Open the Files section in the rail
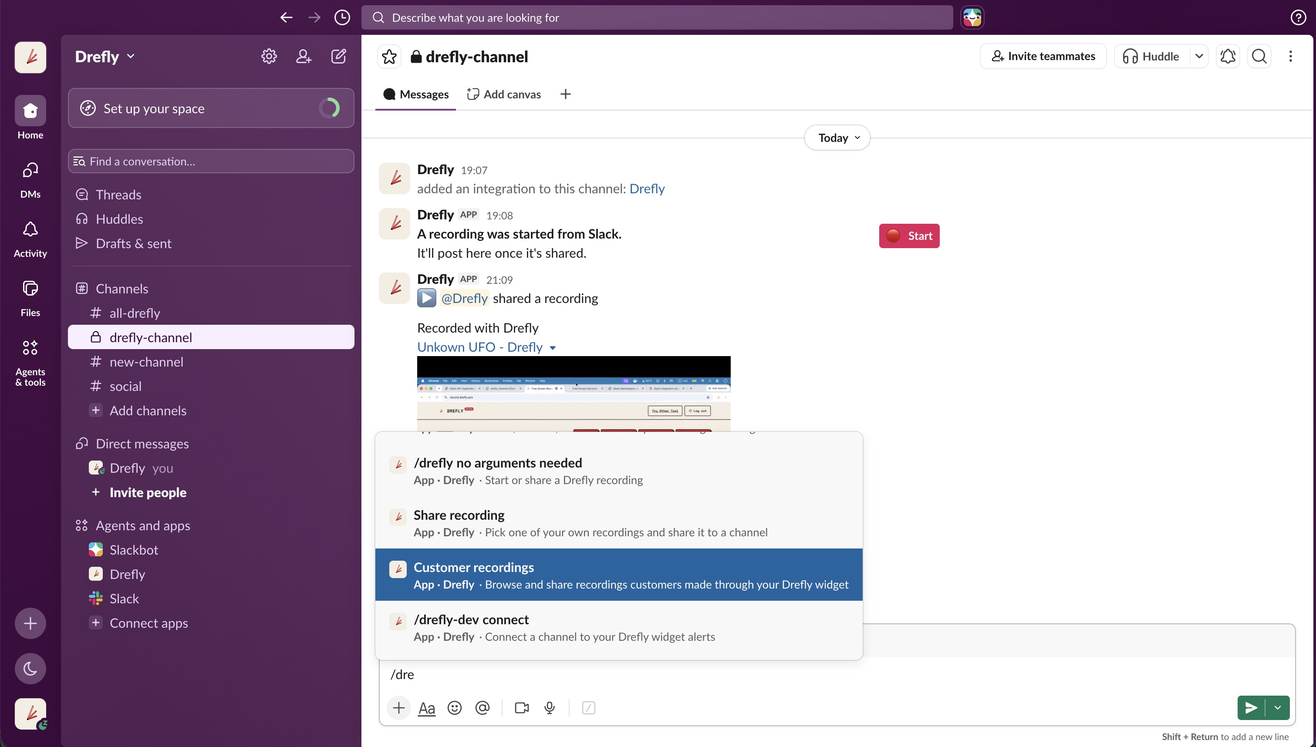Screen dimensions: 1316x747 (x=30, y=298)
